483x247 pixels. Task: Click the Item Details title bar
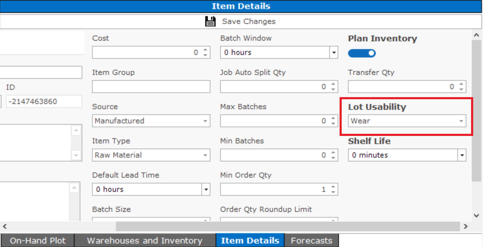[x=241, y=6]
